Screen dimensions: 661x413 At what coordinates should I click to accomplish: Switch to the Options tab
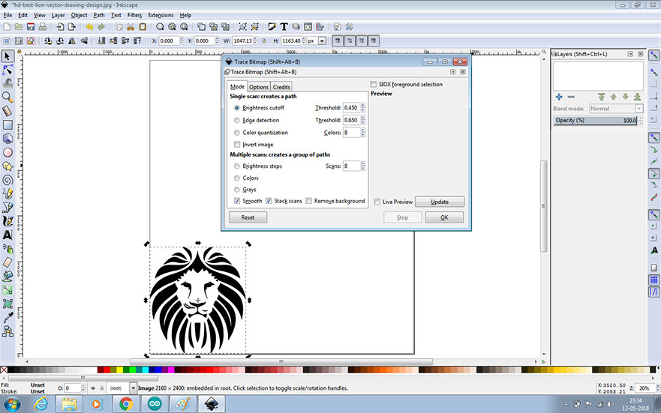click(258, 87)
